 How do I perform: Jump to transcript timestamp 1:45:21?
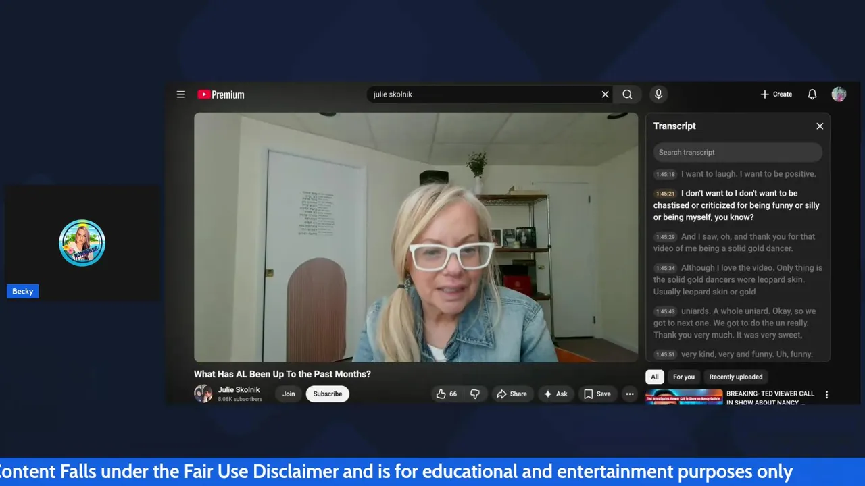pyautogui.click(x=666, y=194)
